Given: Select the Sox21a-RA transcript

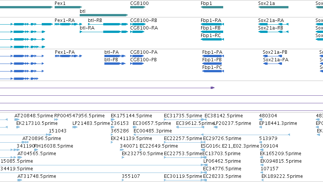Looking at the screenshot, I should coord(273,24).
